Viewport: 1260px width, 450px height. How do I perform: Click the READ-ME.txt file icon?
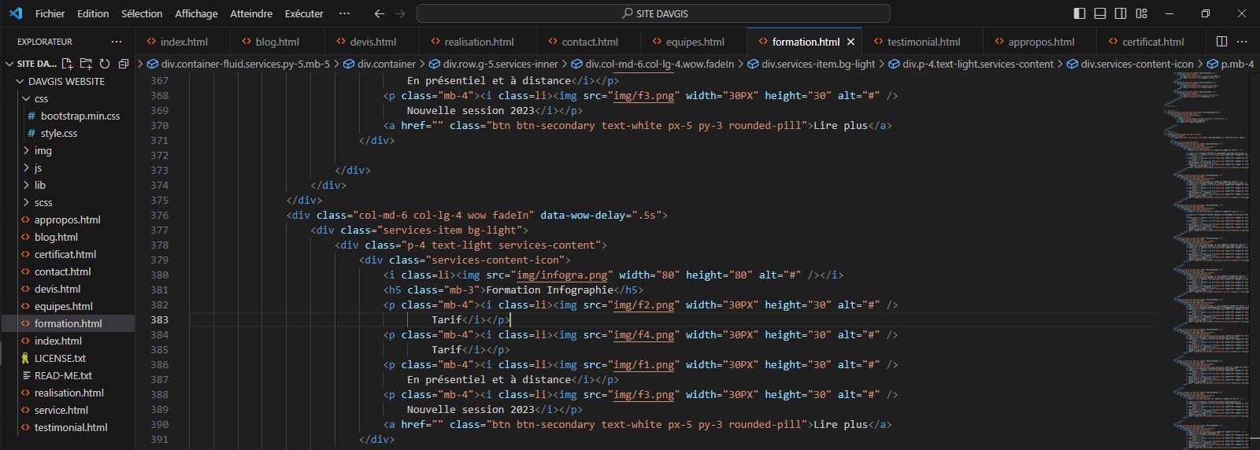click(27, 375)
